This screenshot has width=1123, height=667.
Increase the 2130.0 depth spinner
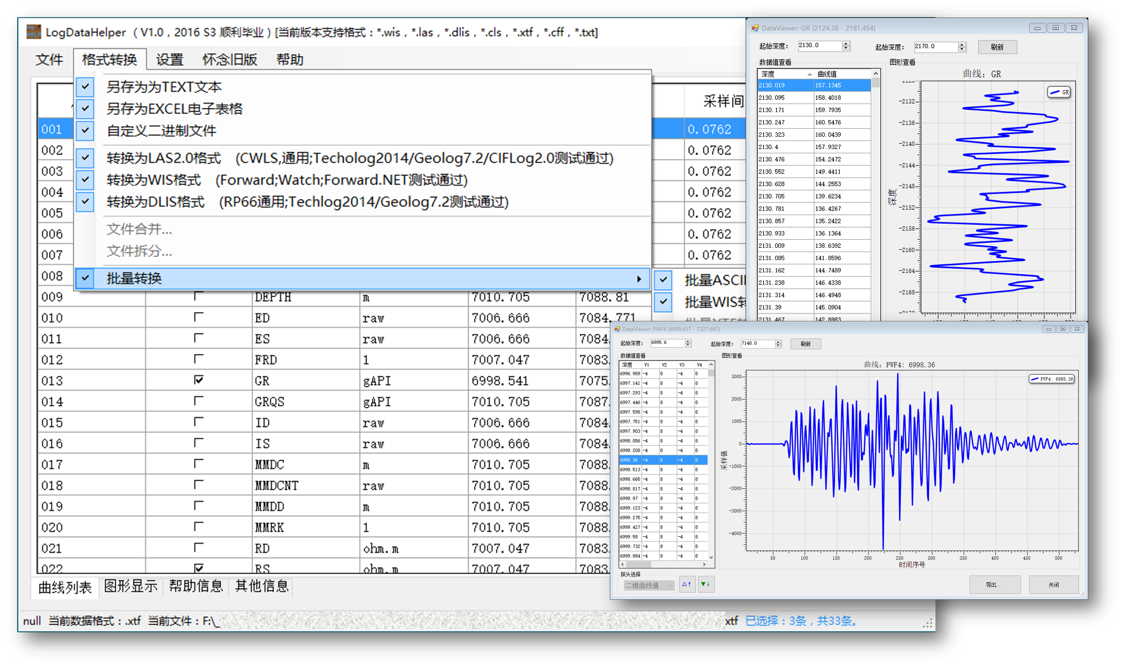click(x=846, y=44)
